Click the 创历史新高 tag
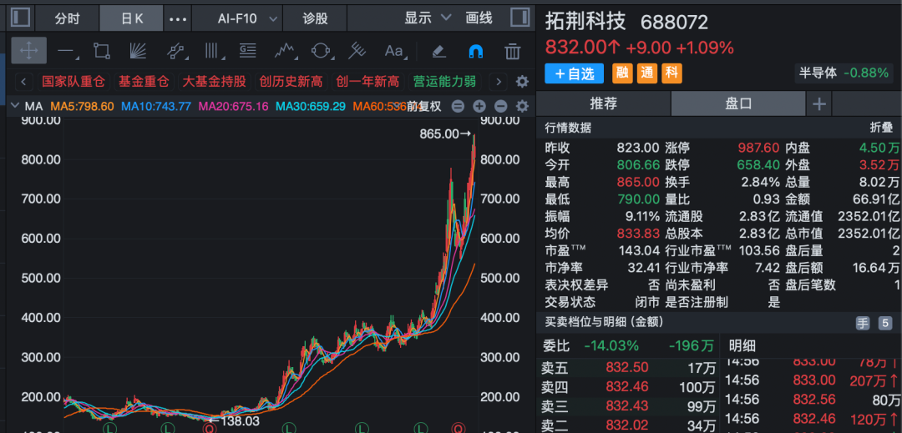Viewport: 902px width, 433px height. point(291,82)
